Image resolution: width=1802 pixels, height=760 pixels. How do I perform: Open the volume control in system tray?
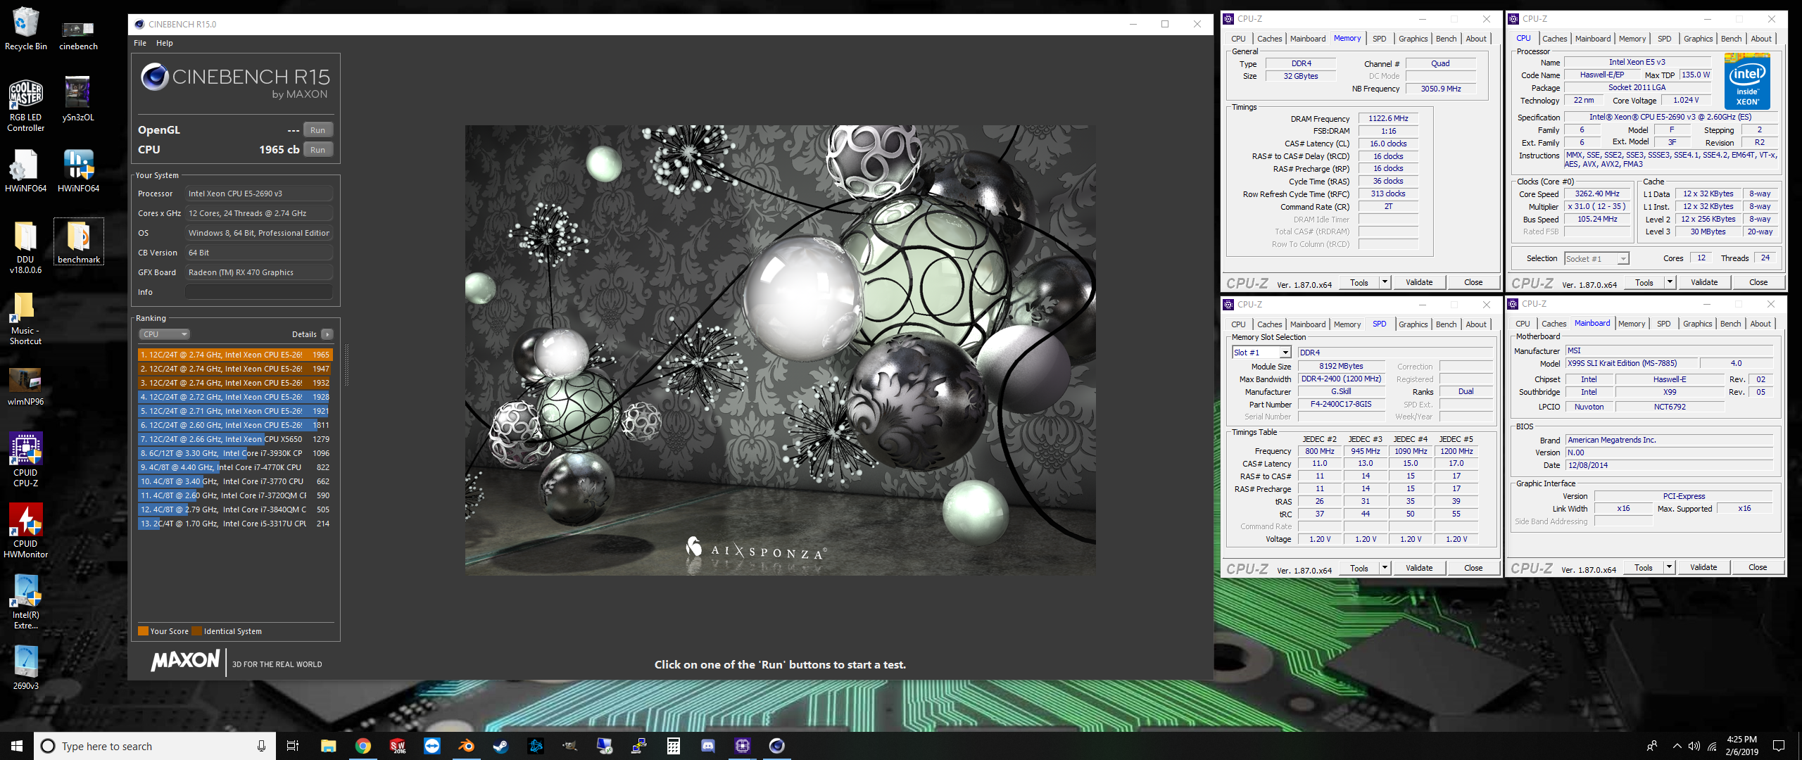pos(1694,746)
